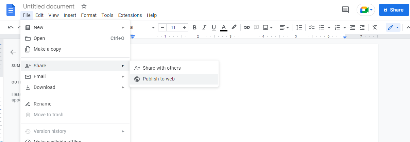This screenshot has height=142, width=410.
Task: Close the document outline with back arrow
Action: point(13,52)
